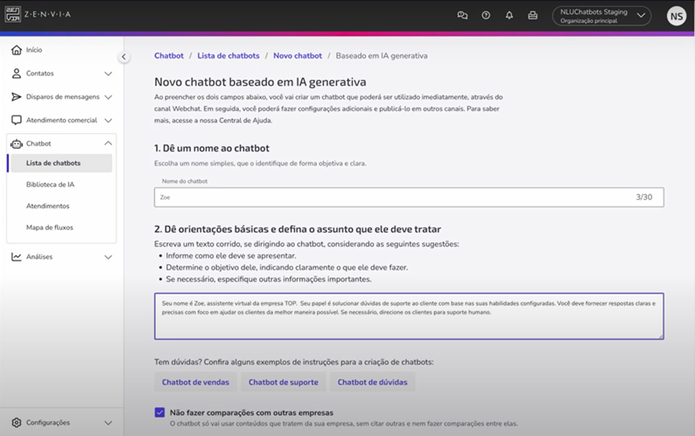
Task: Click the Análises chart icon
Action: (17, 257)
